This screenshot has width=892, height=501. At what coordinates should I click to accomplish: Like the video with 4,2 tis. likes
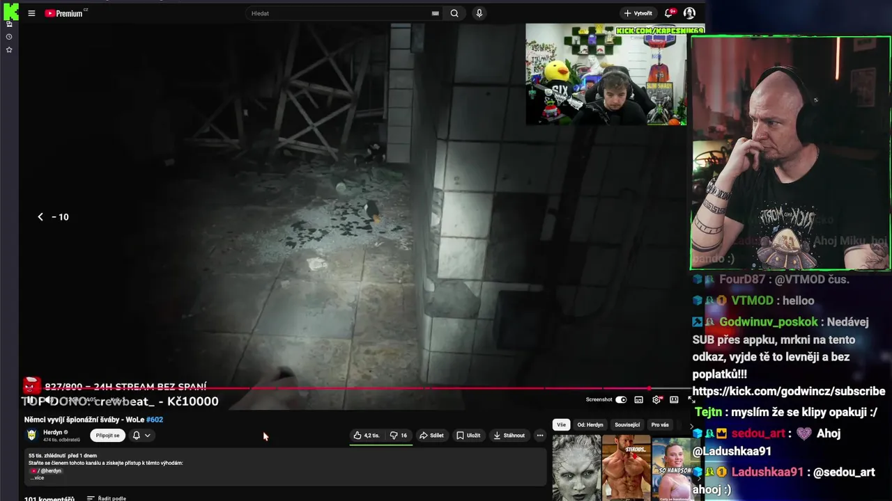(367, 436)
